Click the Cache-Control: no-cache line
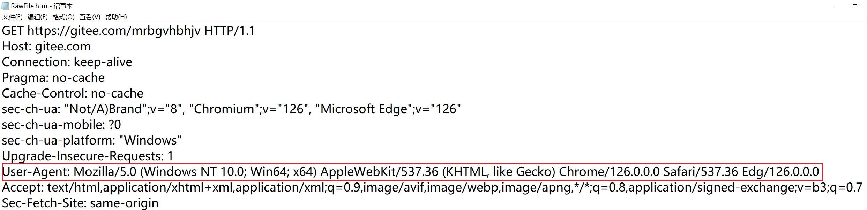Screen dimensions: 867x210 coord(73,93)
